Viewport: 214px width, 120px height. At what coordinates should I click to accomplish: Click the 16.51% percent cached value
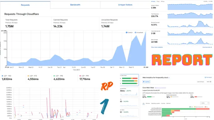click(x=154, y=25)
